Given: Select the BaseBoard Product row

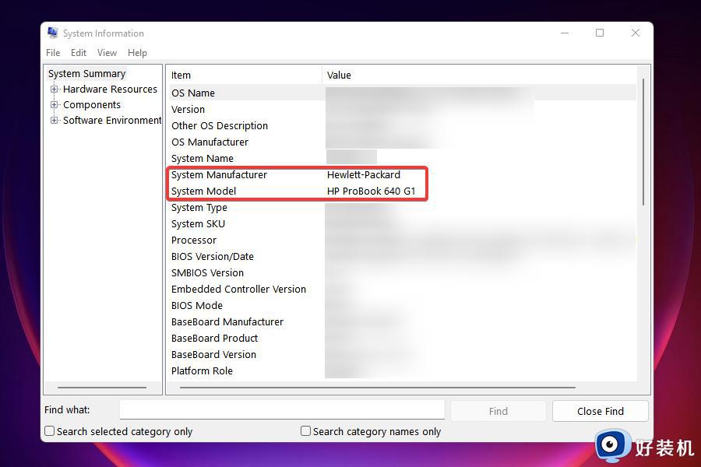Looking at the screenshot, I should 403,339.
